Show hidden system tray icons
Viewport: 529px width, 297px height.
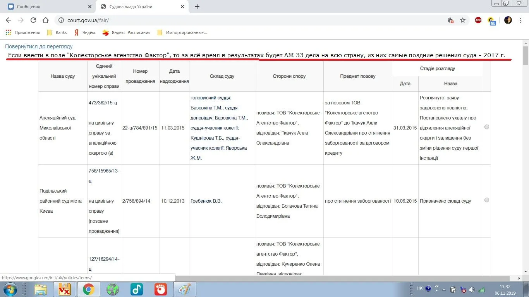(436, 289)
